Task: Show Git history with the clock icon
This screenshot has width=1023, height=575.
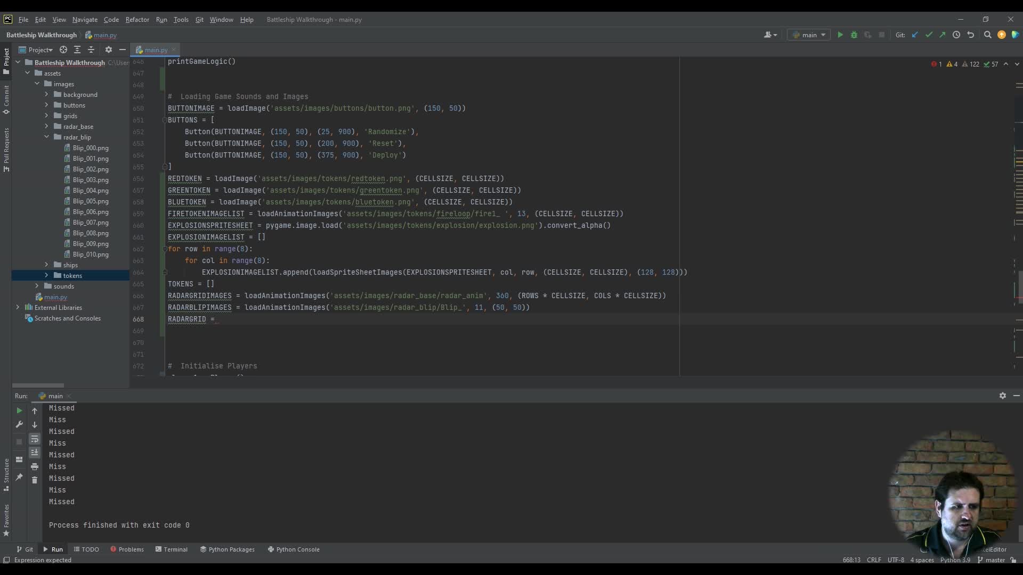Action: pos(957,35)
